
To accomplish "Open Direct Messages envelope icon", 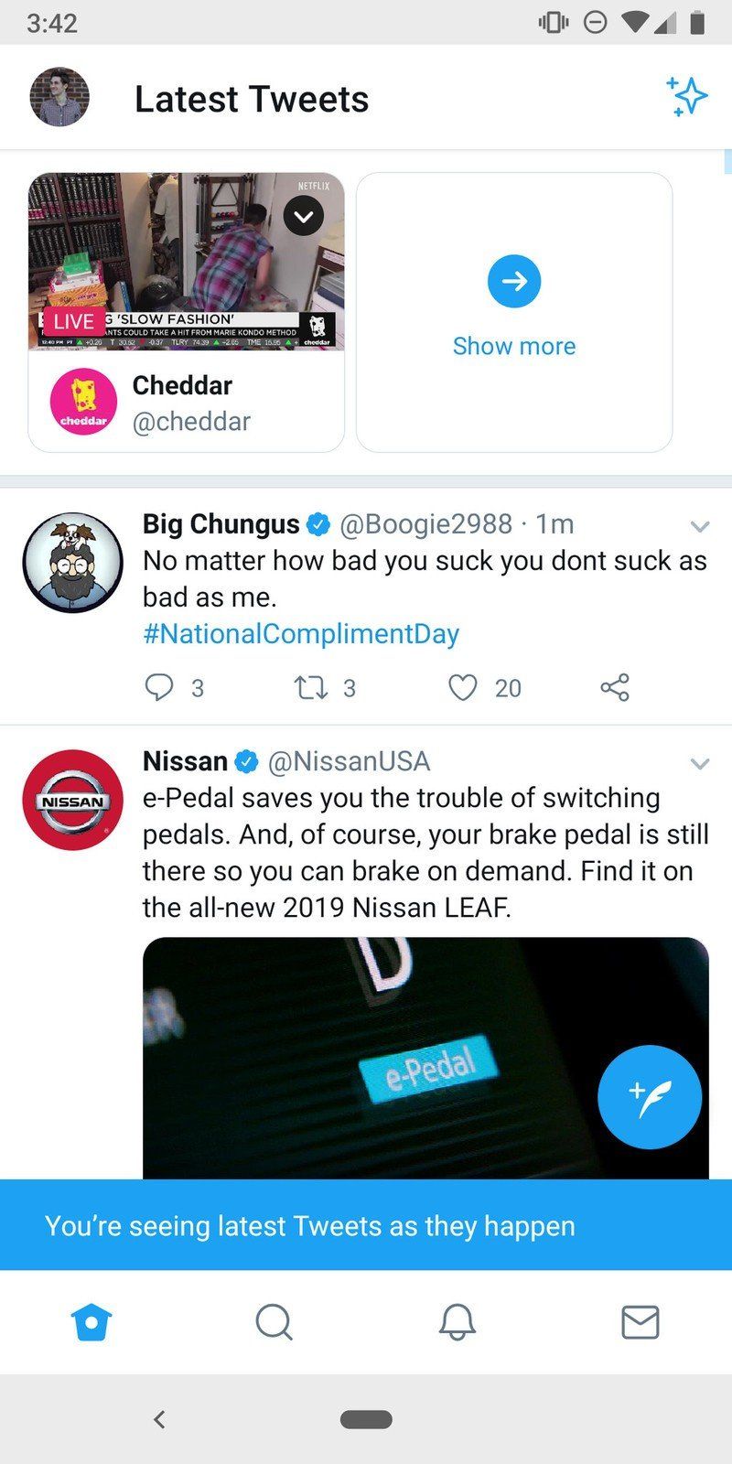I will click(640, 1321).
